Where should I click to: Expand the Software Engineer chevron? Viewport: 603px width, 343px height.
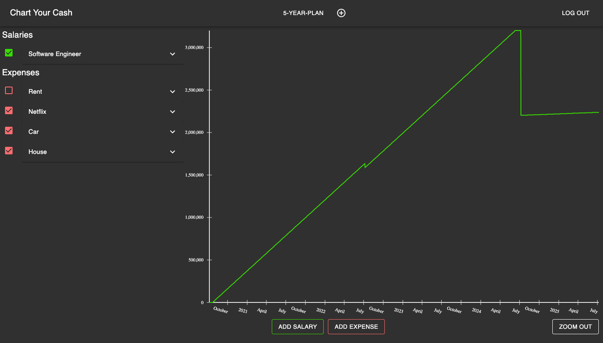pyautogui.click(x=173, y=54)
